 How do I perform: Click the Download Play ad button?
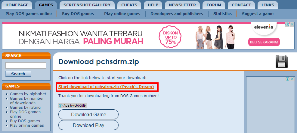click(x=88, y=125)
